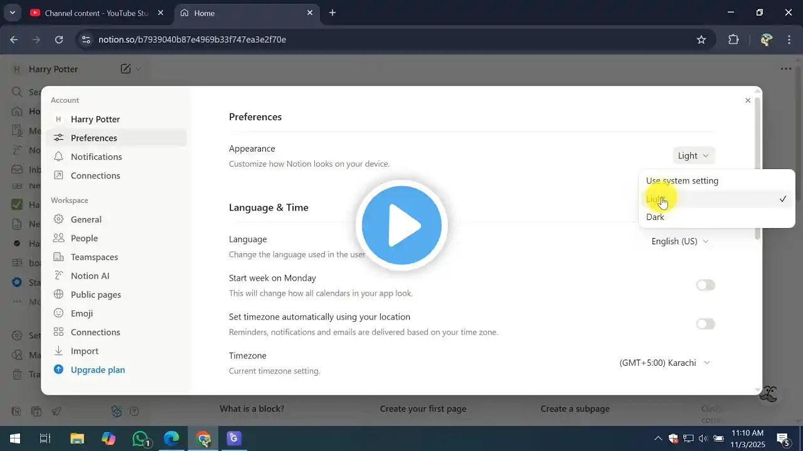
Task: Bookmark this page with the star icon
Action: pyautogui.click(x=701, y=39)
